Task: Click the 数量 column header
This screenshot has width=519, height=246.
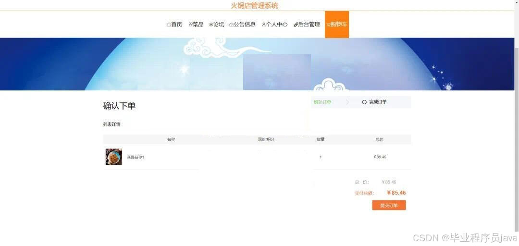Action: [x=321, y=139]
